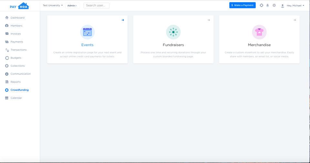Expand the Hey, Michael account menu
The width and height of the screenshot is (310, 163).
tap(295, 5)
